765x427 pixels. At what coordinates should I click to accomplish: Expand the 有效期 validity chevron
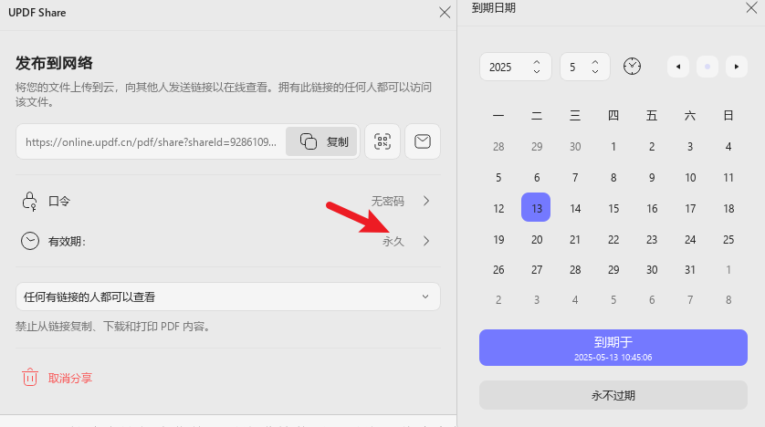pyautogui.click(x=426, y=241)
